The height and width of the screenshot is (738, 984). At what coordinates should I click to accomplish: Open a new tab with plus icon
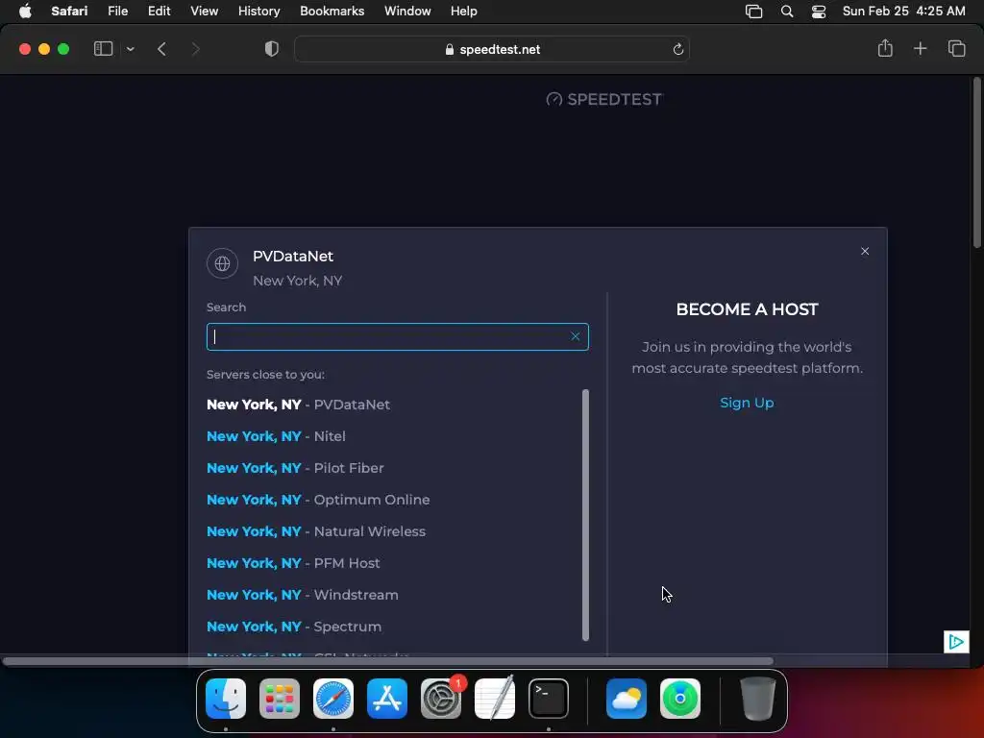(920, 48)
